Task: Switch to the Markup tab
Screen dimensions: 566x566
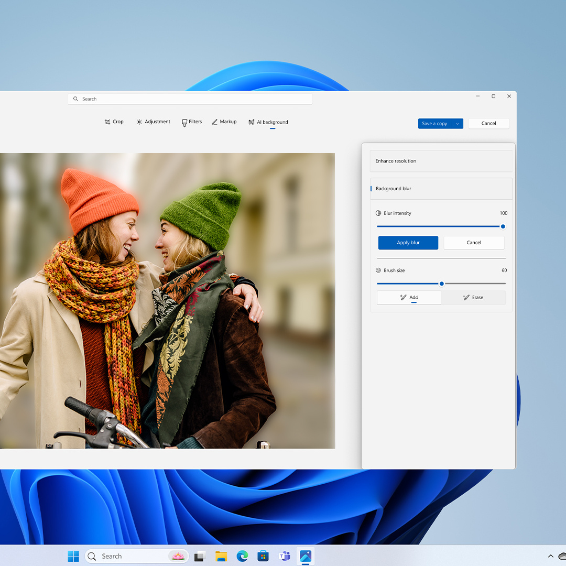Action: click(x=224, y=122)
